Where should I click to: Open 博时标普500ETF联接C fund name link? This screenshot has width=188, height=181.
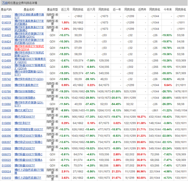point(28,154)
